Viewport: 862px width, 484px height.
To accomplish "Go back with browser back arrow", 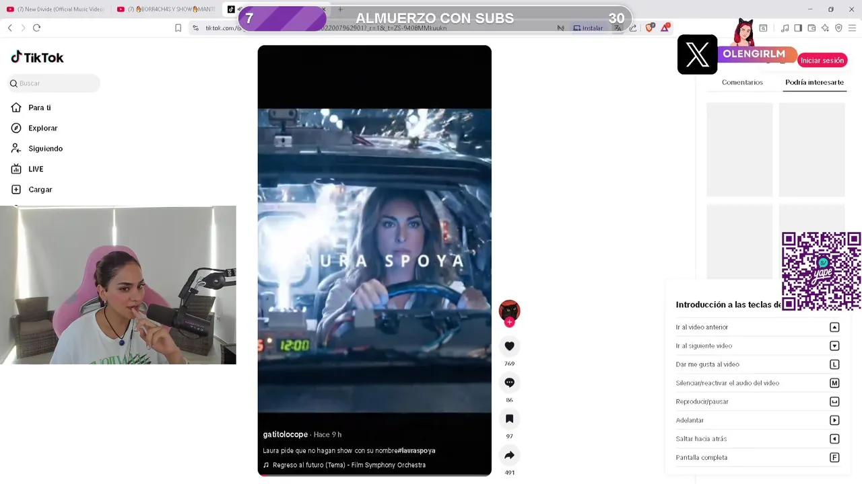I will coord(10,28).
